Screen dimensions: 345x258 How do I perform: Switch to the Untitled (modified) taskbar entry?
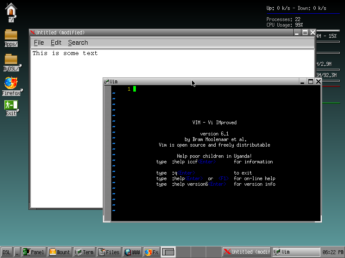point(247,252)
